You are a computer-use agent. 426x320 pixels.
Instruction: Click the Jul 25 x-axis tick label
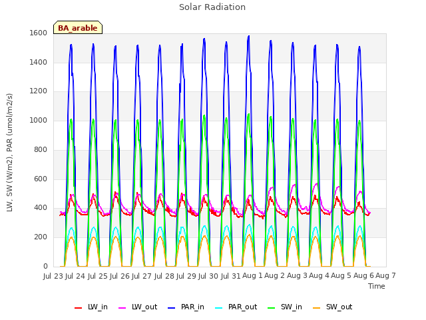click(97, 276)
